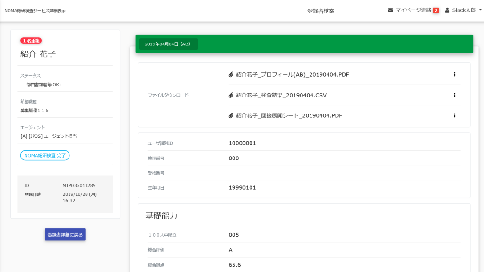Click the NOMA総研検査サービス詳細表示 page title
The image size is (484, 272).
pos(35,10)
